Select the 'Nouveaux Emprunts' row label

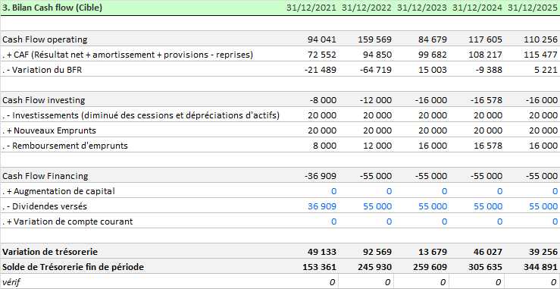pos(49,130)
